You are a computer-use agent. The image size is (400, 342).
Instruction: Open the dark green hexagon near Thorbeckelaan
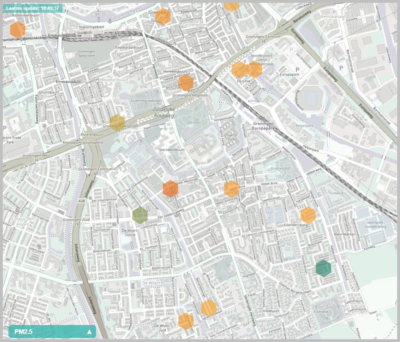[x=323, y=268]
